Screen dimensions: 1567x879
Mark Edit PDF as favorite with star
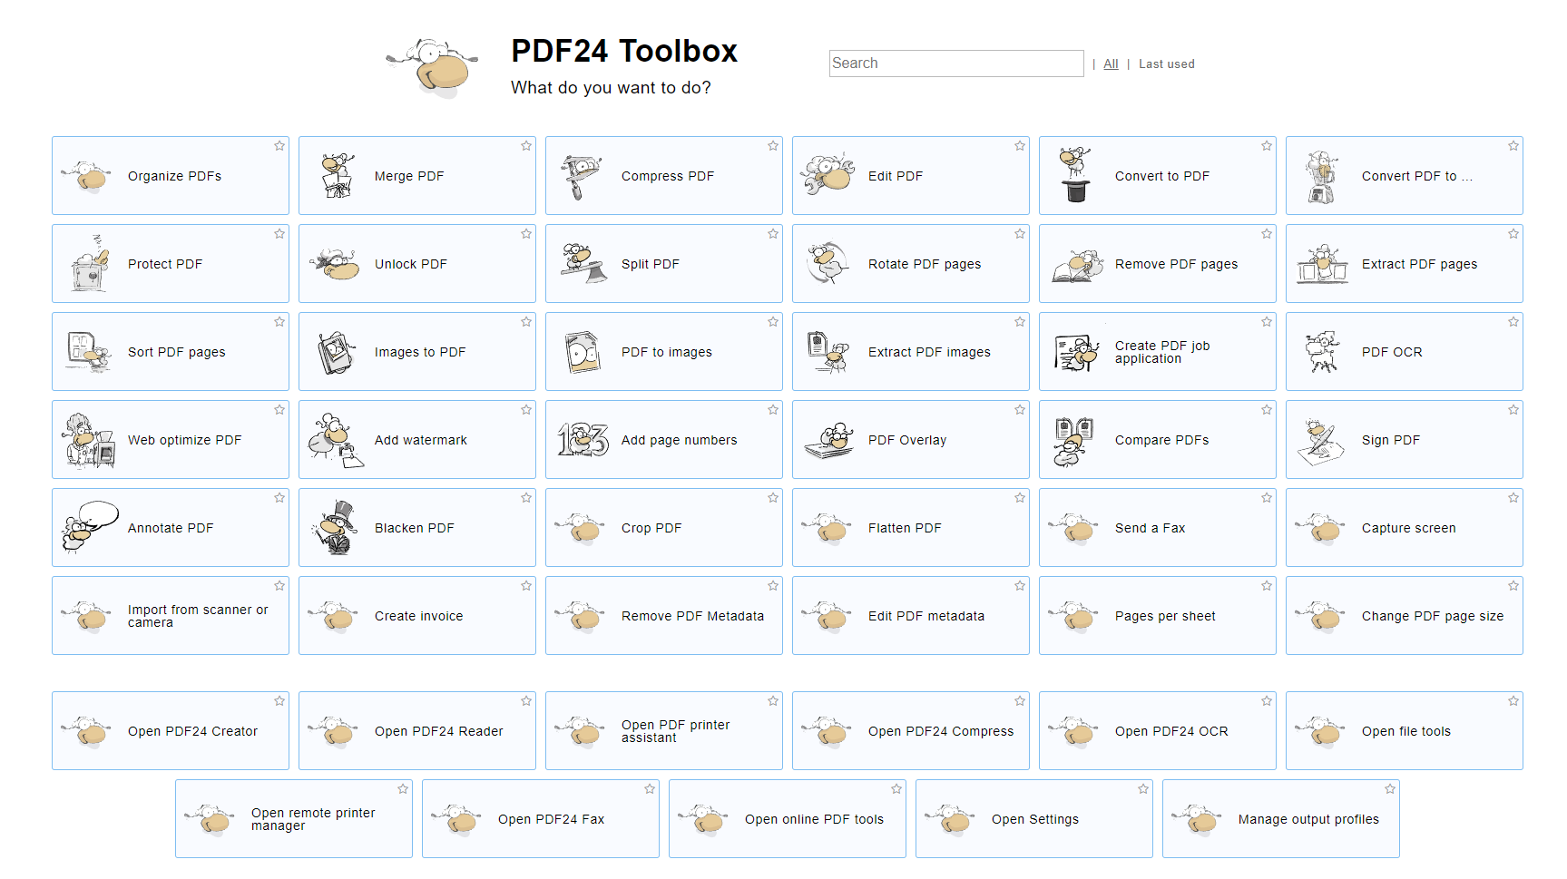(x=1020, y=146)
